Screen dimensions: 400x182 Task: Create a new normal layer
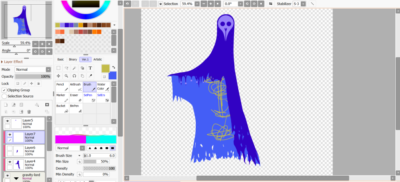click(5, 105)
